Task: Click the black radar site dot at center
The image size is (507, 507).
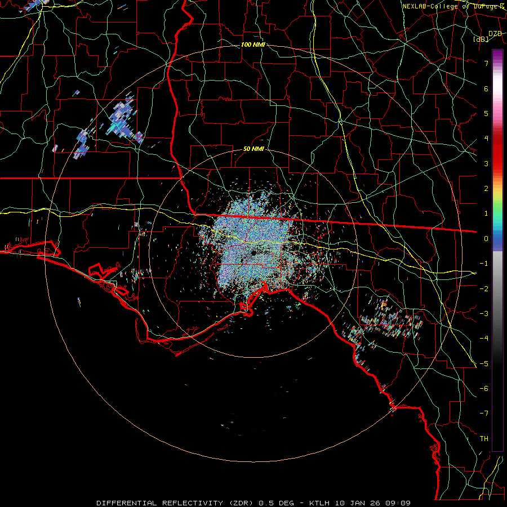Action: 253,253
